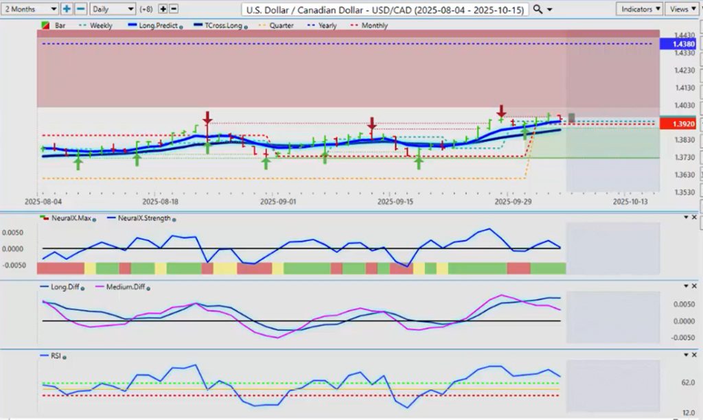The image size is (703, 420).
Task: Close the Long.Diff / Medium.Diff panel
Action: 694,286
